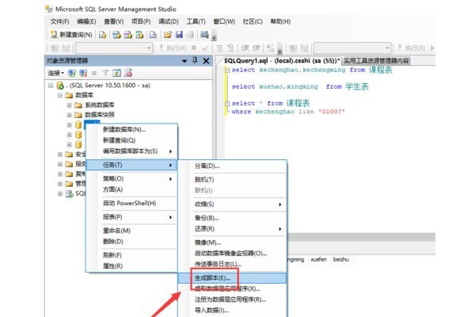This screenshot has width=475, height=317.
Task: Click the Disconnect icon in Object Explorer
Action: [83, 73]
